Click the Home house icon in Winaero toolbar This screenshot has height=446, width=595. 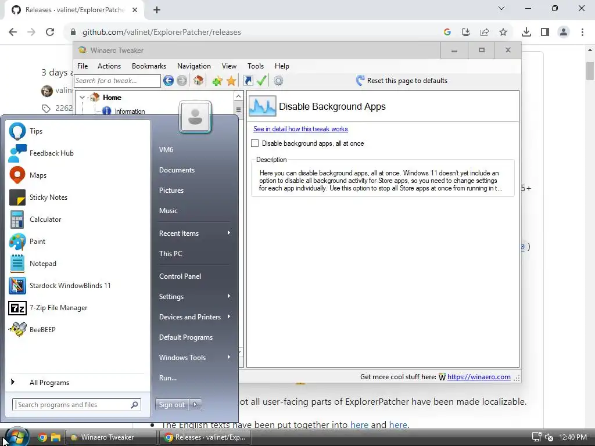click(199, 80)
